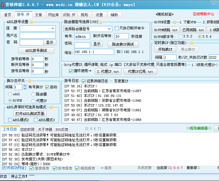Switch to the 设置 tab

[99, 15]
